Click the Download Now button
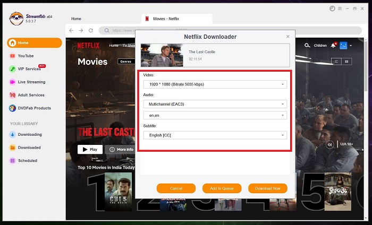Screen dimensions: 372x225 (x=267, y=188)
